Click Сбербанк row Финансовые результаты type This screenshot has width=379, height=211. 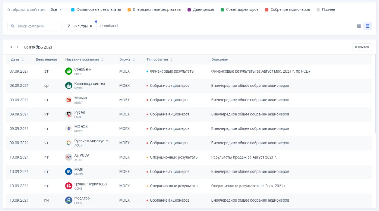172,71
